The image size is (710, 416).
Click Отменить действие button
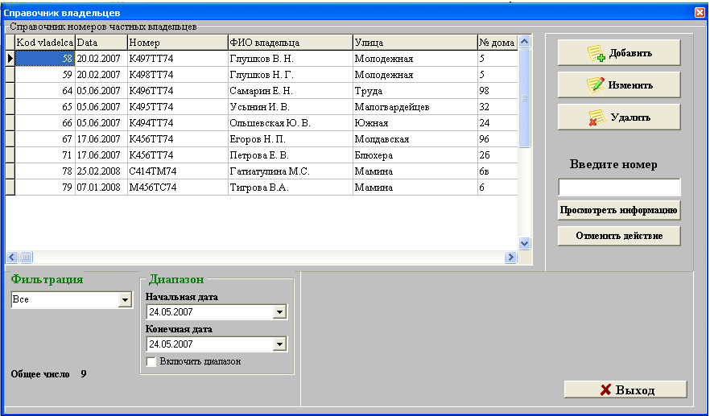pos(619,236)
